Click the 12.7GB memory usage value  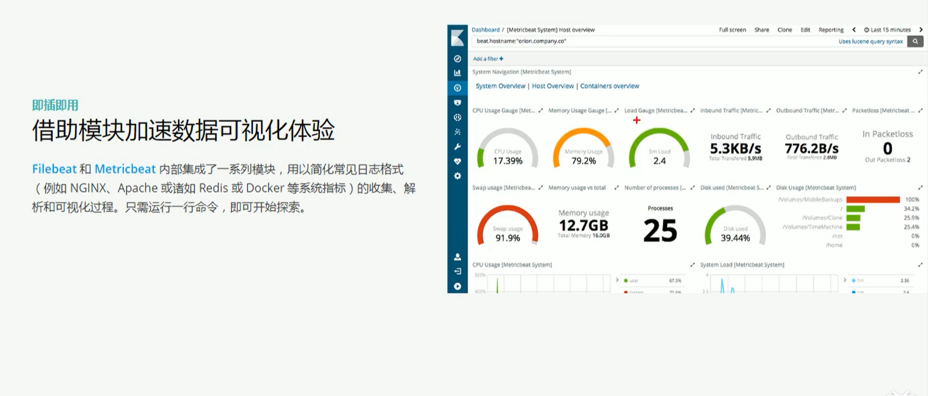tap(583, 225)
